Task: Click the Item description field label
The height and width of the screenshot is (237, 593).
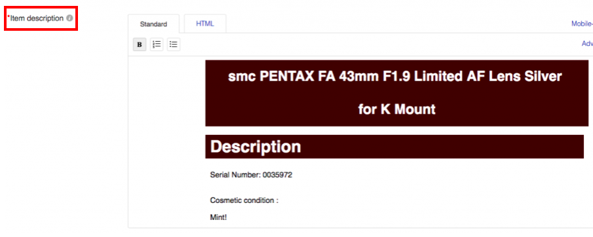Action: coord(37,18)
